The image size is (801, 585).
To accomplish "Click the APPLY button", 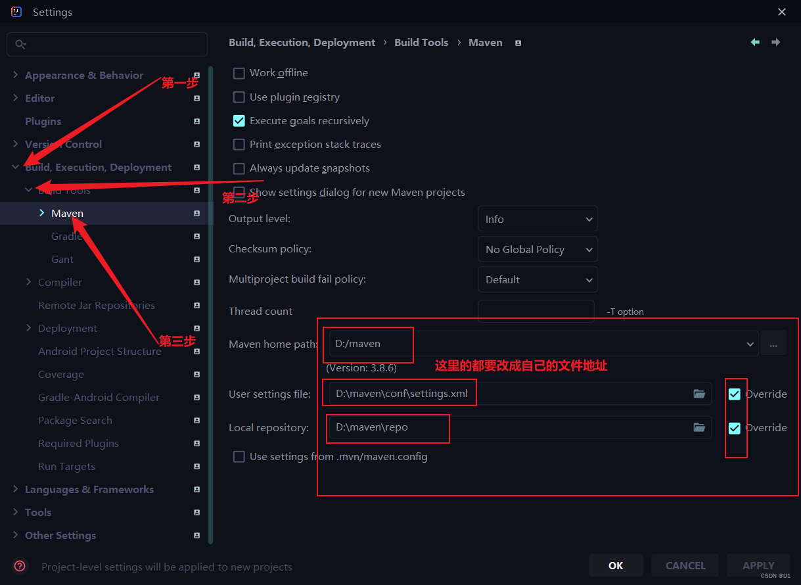I will 758,565.
